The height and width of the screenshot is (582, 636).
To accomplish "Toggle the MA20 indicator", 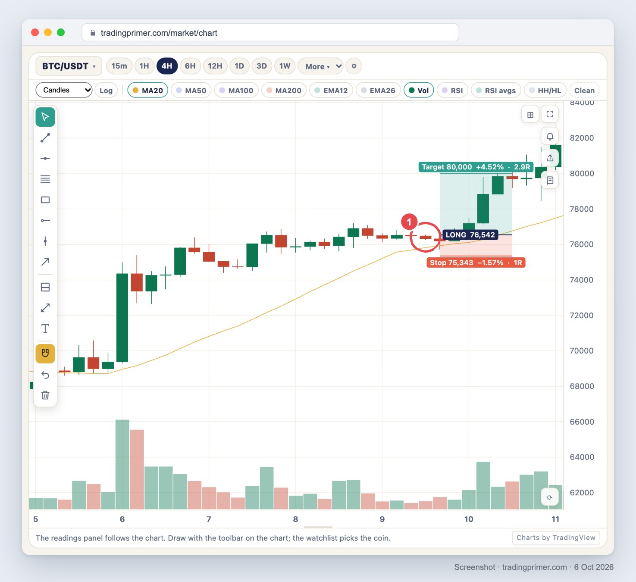I will [x=148, y=90].
